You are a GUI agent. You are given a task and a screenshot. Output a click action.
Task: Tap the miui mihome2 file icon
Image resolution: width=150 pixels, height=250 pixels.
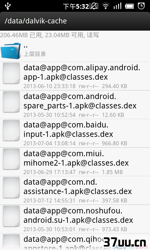[11, 159]
